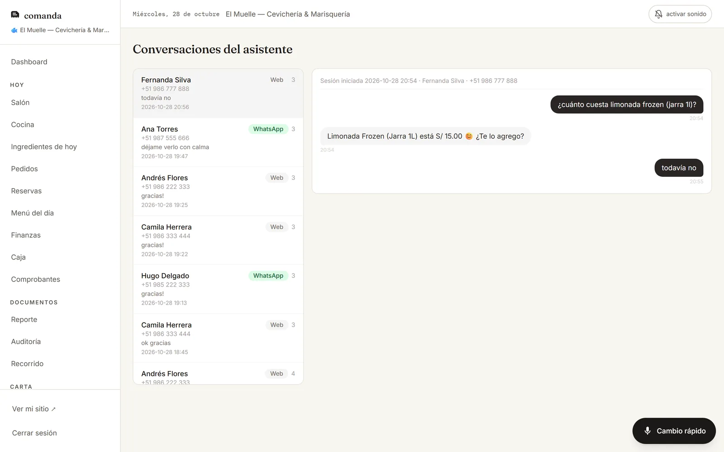Select Hugo Delgado conversation
This screenshot has width=724, height=452.
(218, 289)
